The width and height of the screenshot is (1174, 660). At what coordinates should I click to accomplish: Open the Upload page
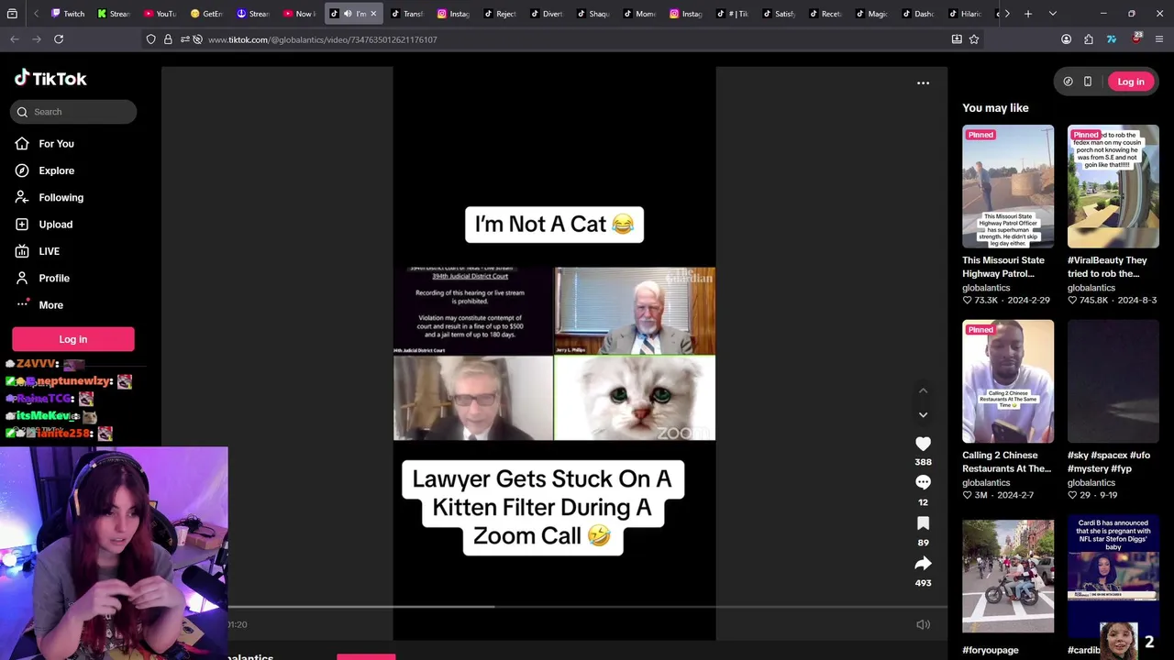55,225
